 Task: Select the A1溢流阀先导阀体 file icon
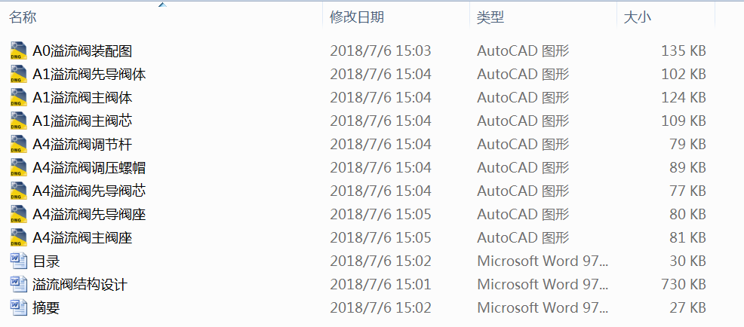(19, 74)
